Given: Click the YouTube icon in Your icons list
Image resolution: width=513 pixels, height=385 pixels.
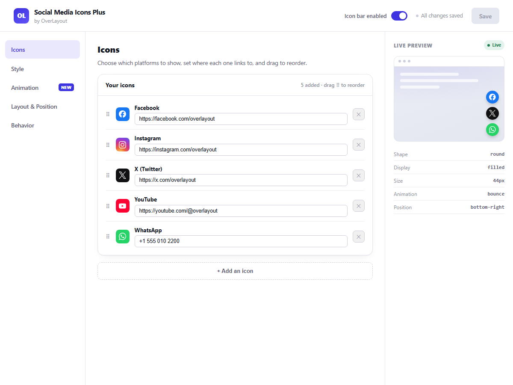Looking at the screenshot, I should pos(123,206).
